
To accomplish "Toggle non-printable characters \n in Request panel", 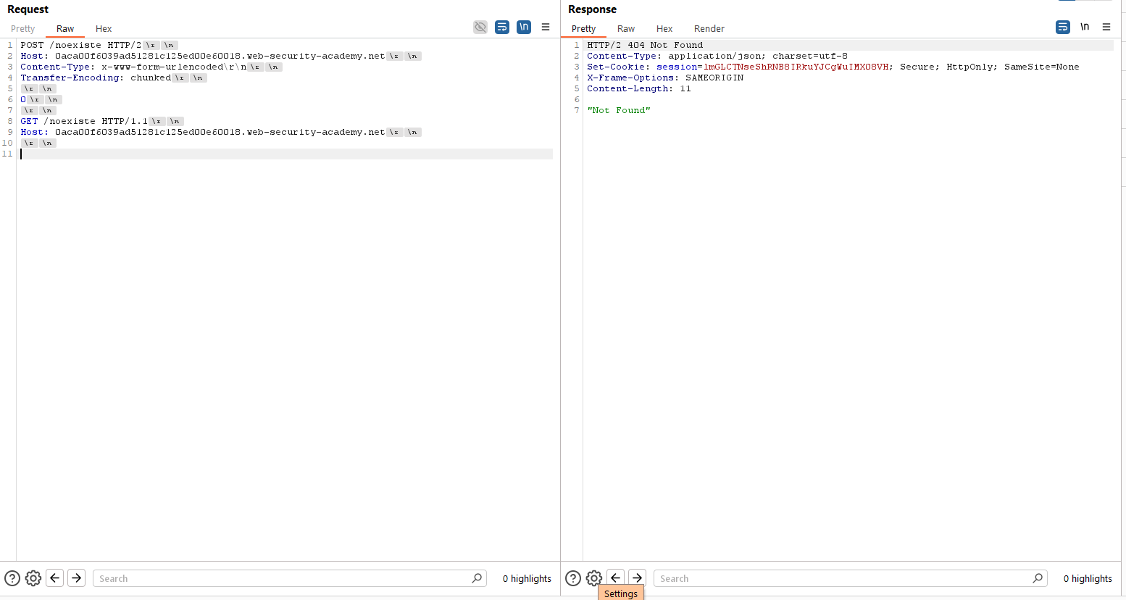I will pos(524,28).
